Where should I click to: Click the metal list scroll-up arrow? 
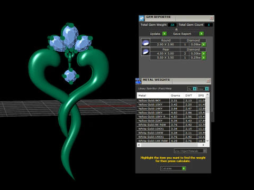pos(207,94)
